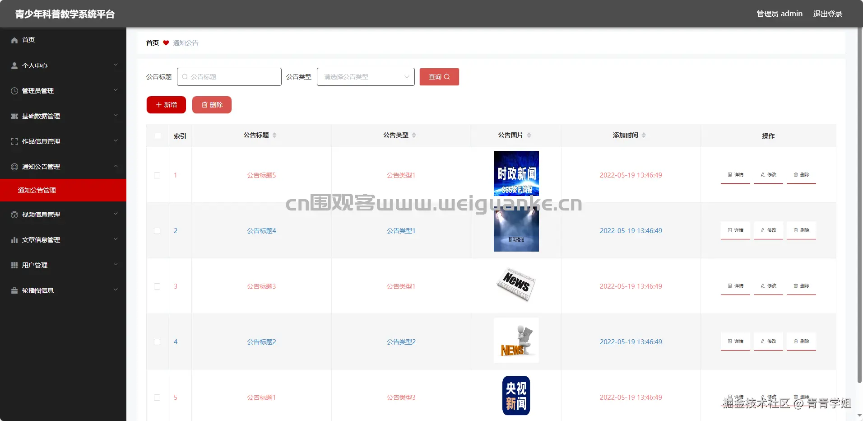This screenshot has height=421, width=863.
Task: Check the 公告标题1 row checkbox
Action: click(x=157, y=398)
